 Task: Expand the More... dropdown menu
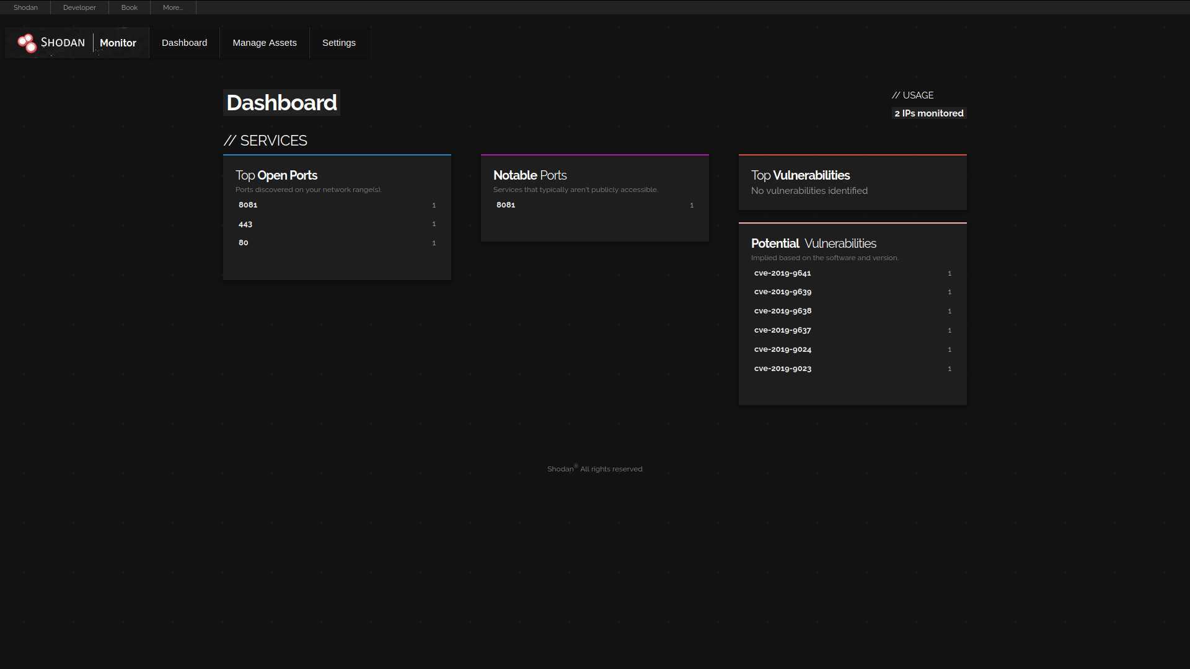click(173, 7)
